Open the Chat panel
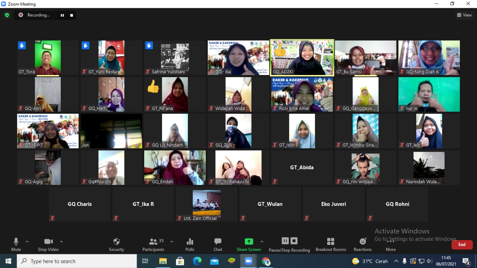The width and height of the screenshot is (477, 268). click(218, 244)
